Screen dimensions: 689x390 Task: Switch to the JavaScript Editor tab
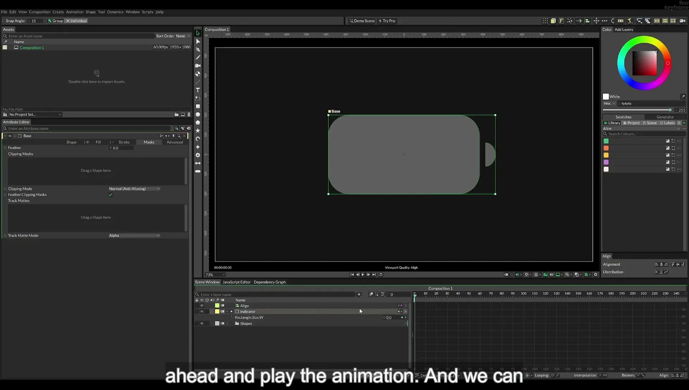point(236,282)
